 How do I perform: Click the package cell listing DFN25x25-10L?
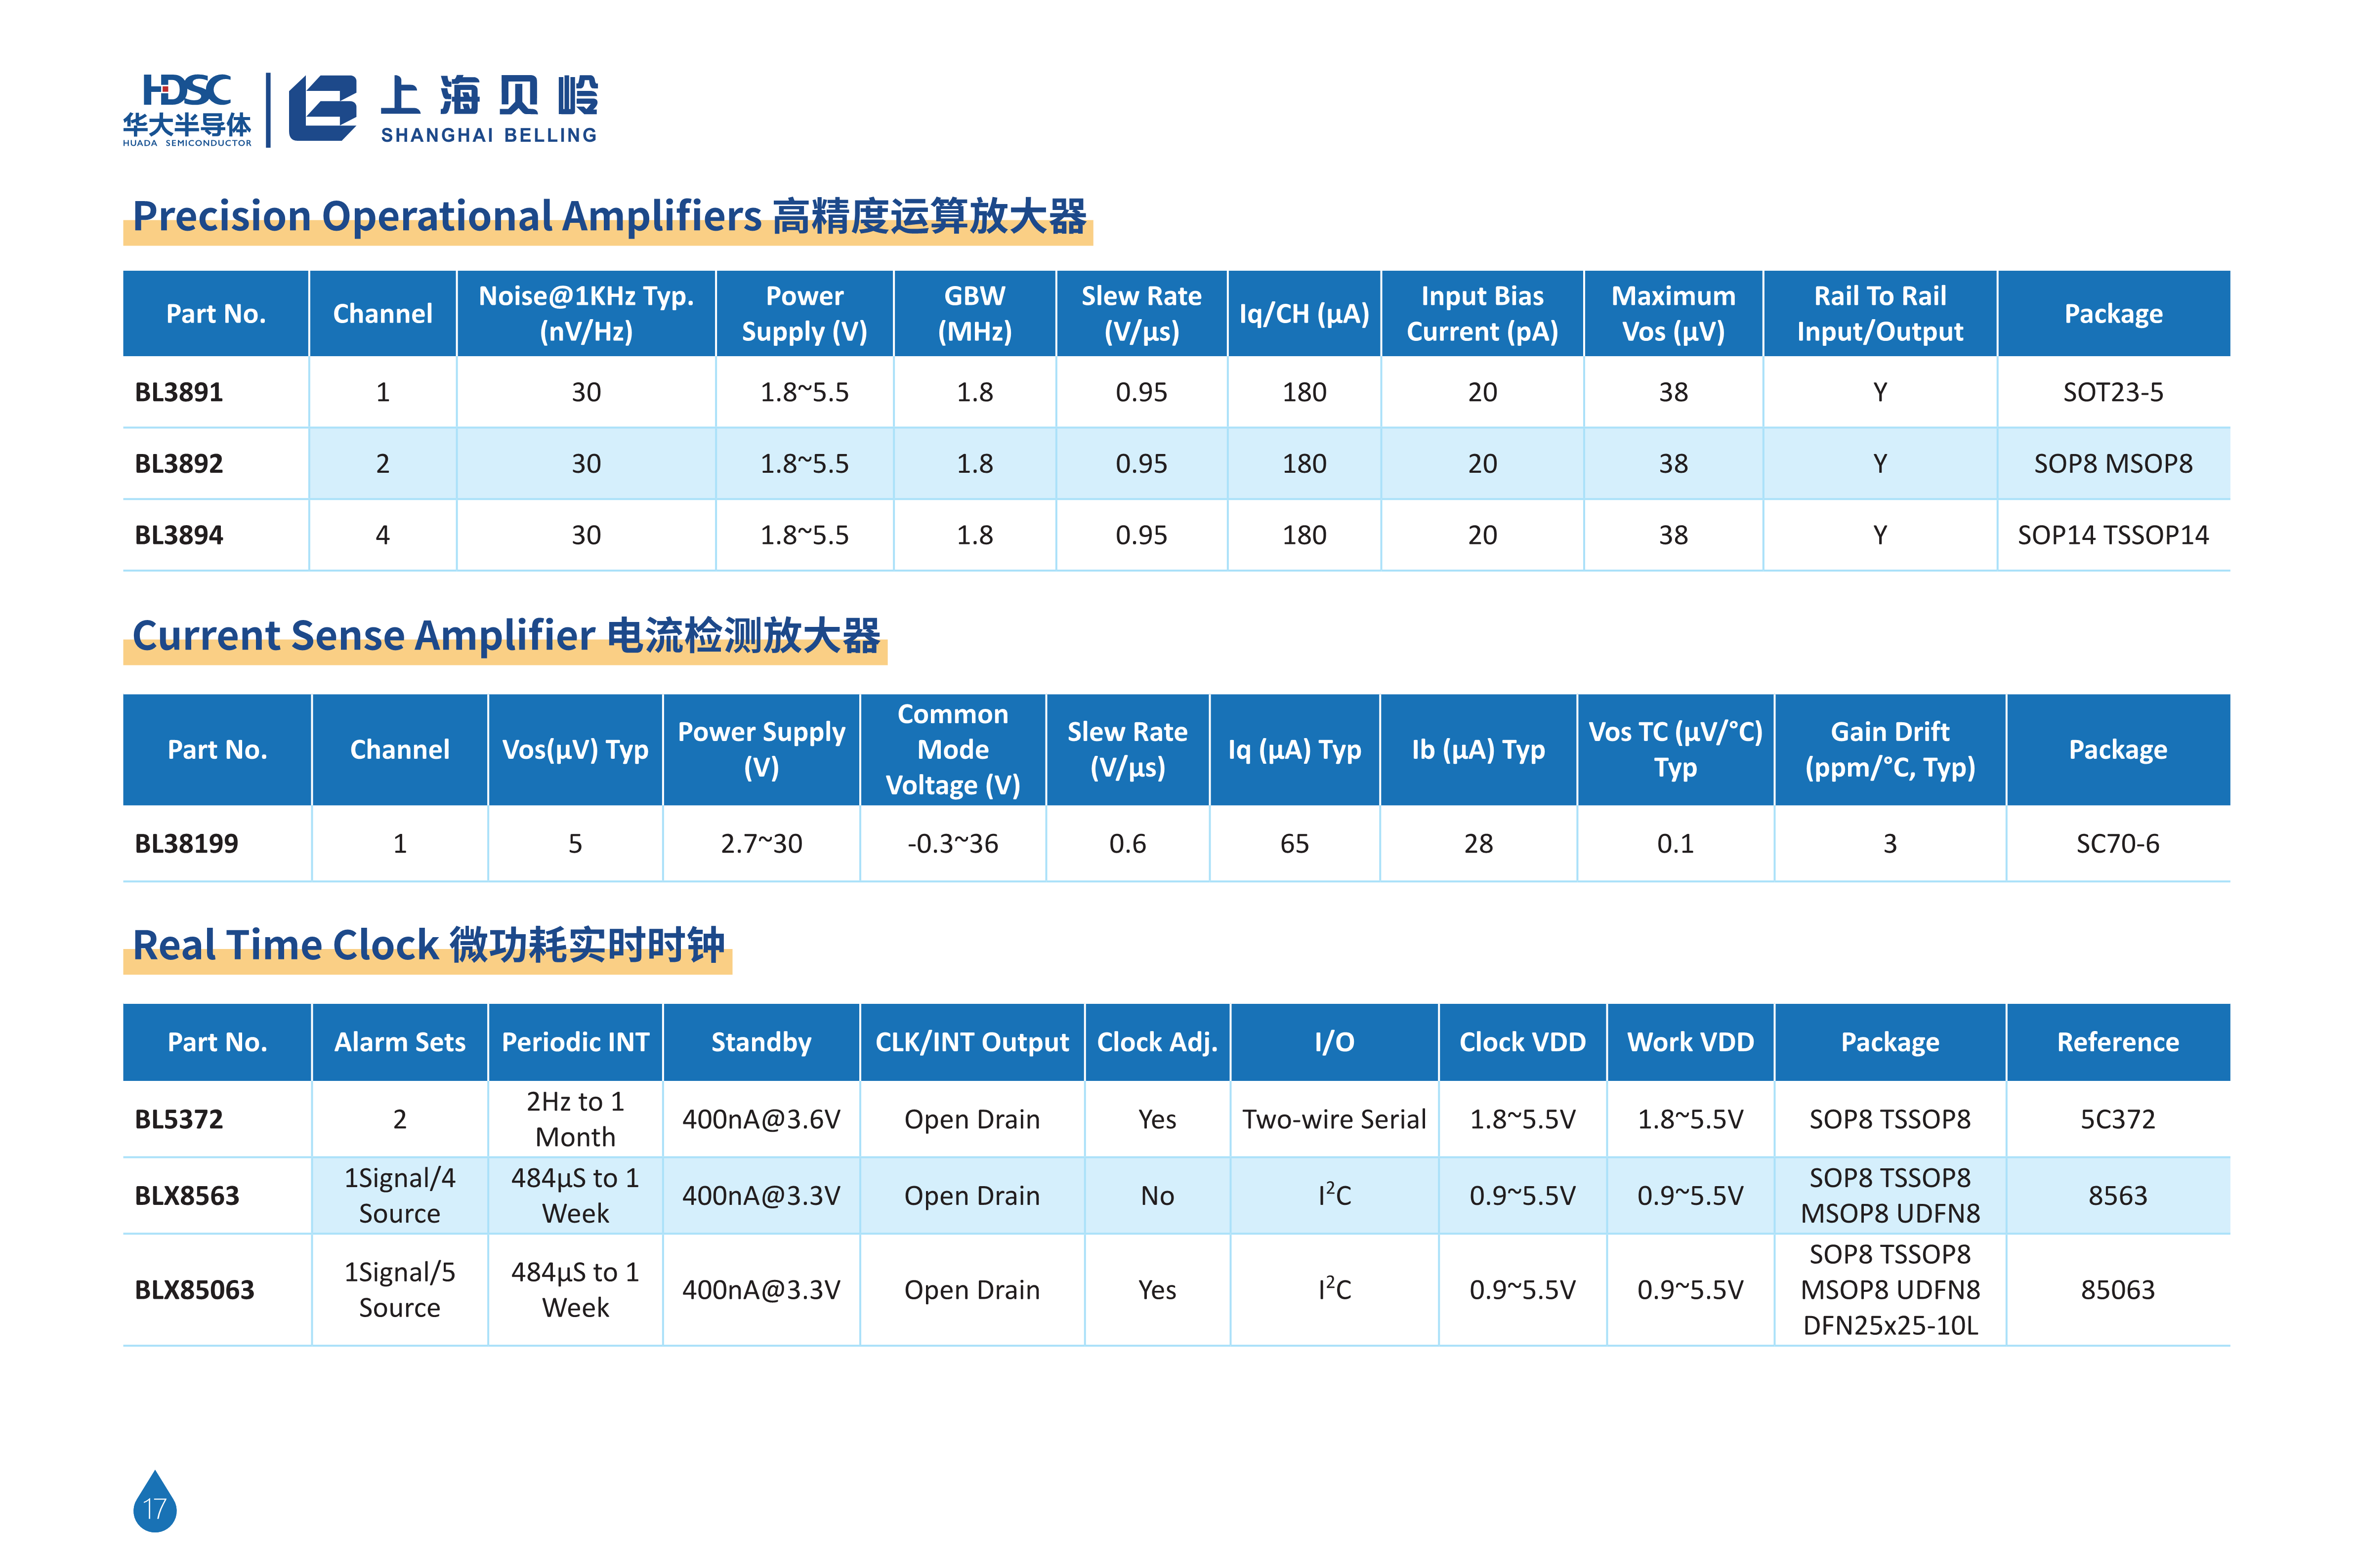pyautogui.click(x=1890, y=1290)
